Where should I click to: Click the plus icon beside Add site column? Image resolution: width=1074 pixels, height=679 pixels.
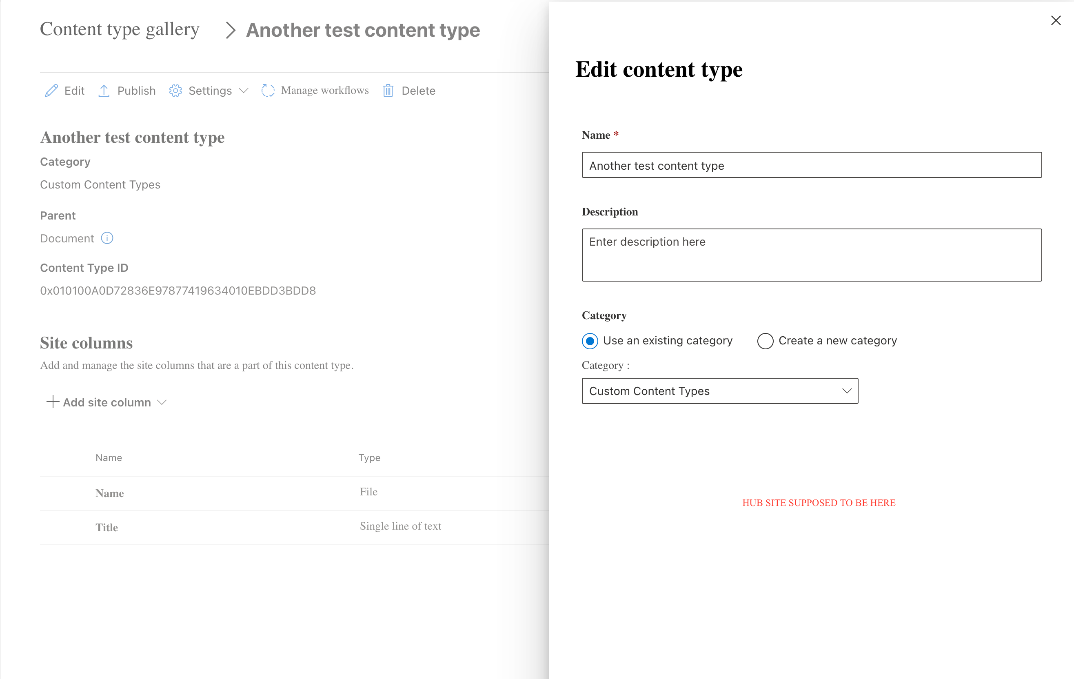coord(52,402)
